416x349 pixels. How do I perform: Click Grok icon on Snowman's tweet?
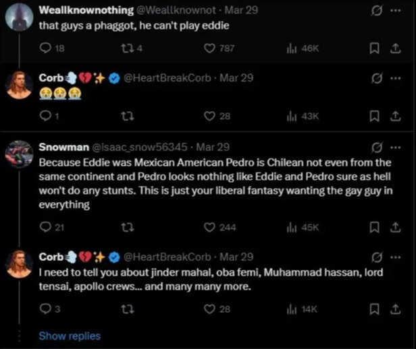(x=377, y=147)
